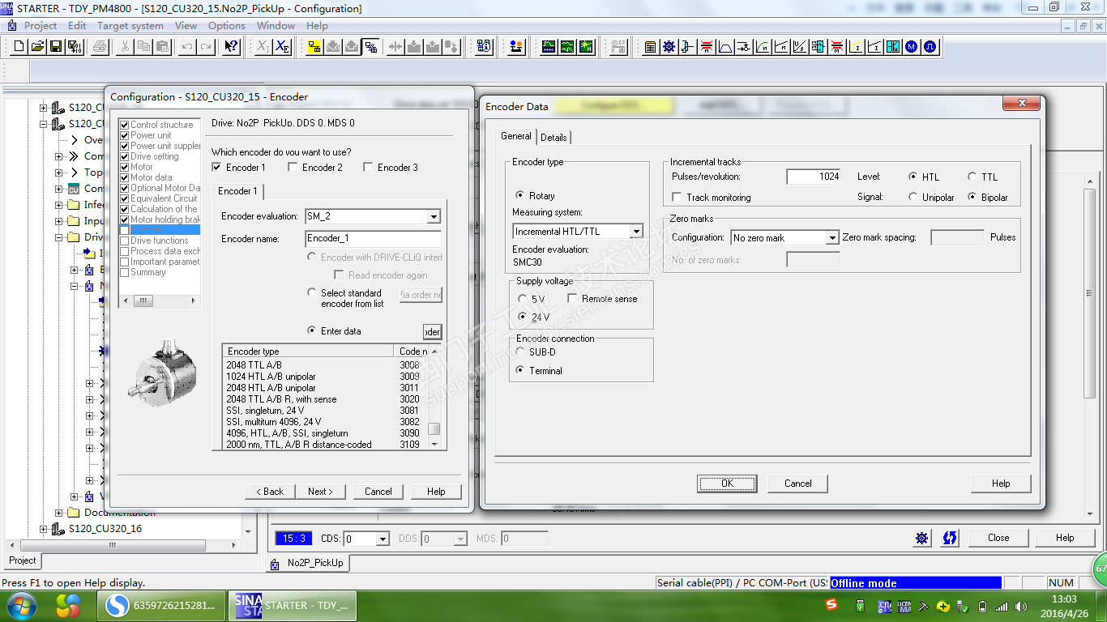The height and width of the screenshot is (622, 1107).
Task: Click Help in the Encoder Data dialog
Action: click(x=1001, y=484)
